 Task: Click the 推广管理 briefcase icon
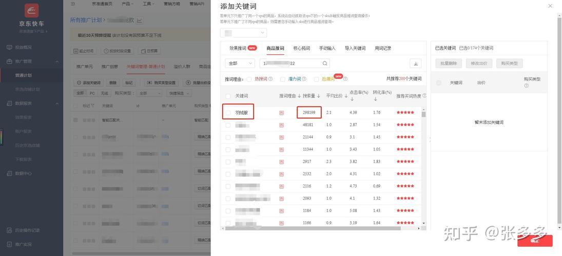click(9, 61)
